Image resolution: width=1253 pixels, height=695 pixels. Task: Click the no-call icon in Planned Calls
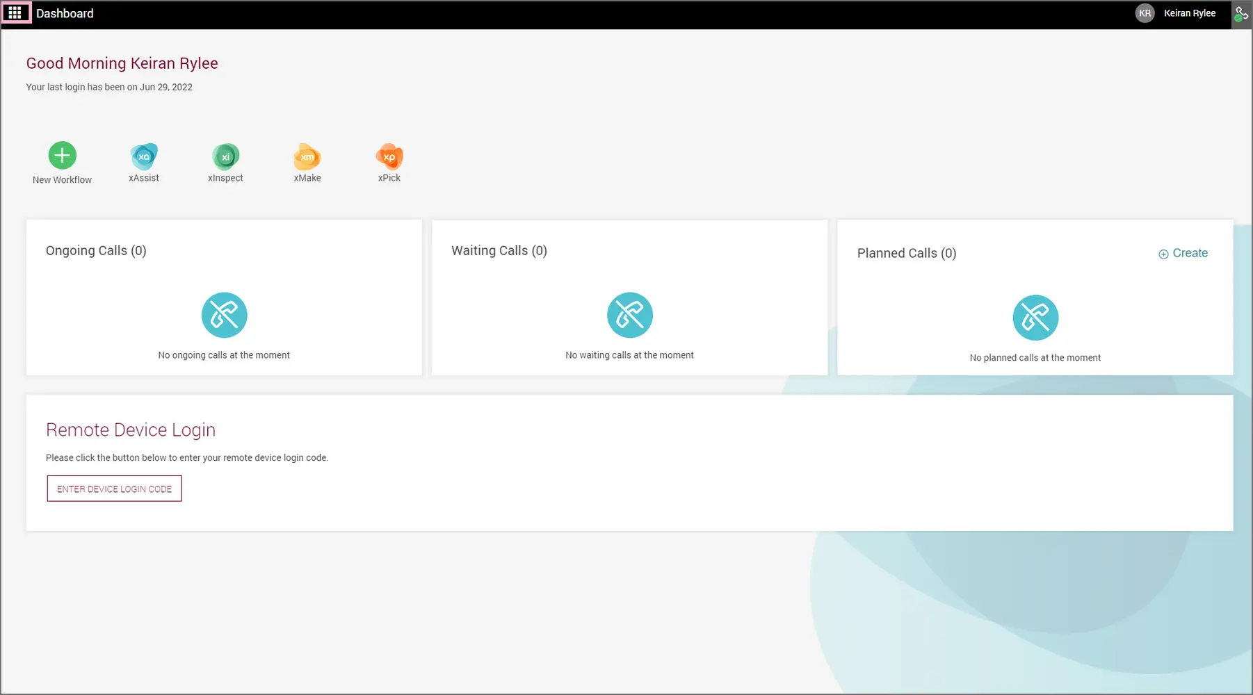(x=1035, y=318)
